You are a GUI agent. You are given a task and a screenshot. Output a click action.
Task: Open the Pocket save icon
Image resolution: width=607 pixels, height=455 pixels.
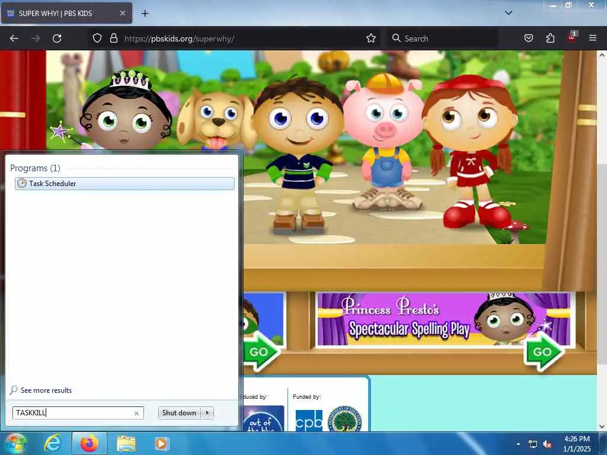point(529,39)
